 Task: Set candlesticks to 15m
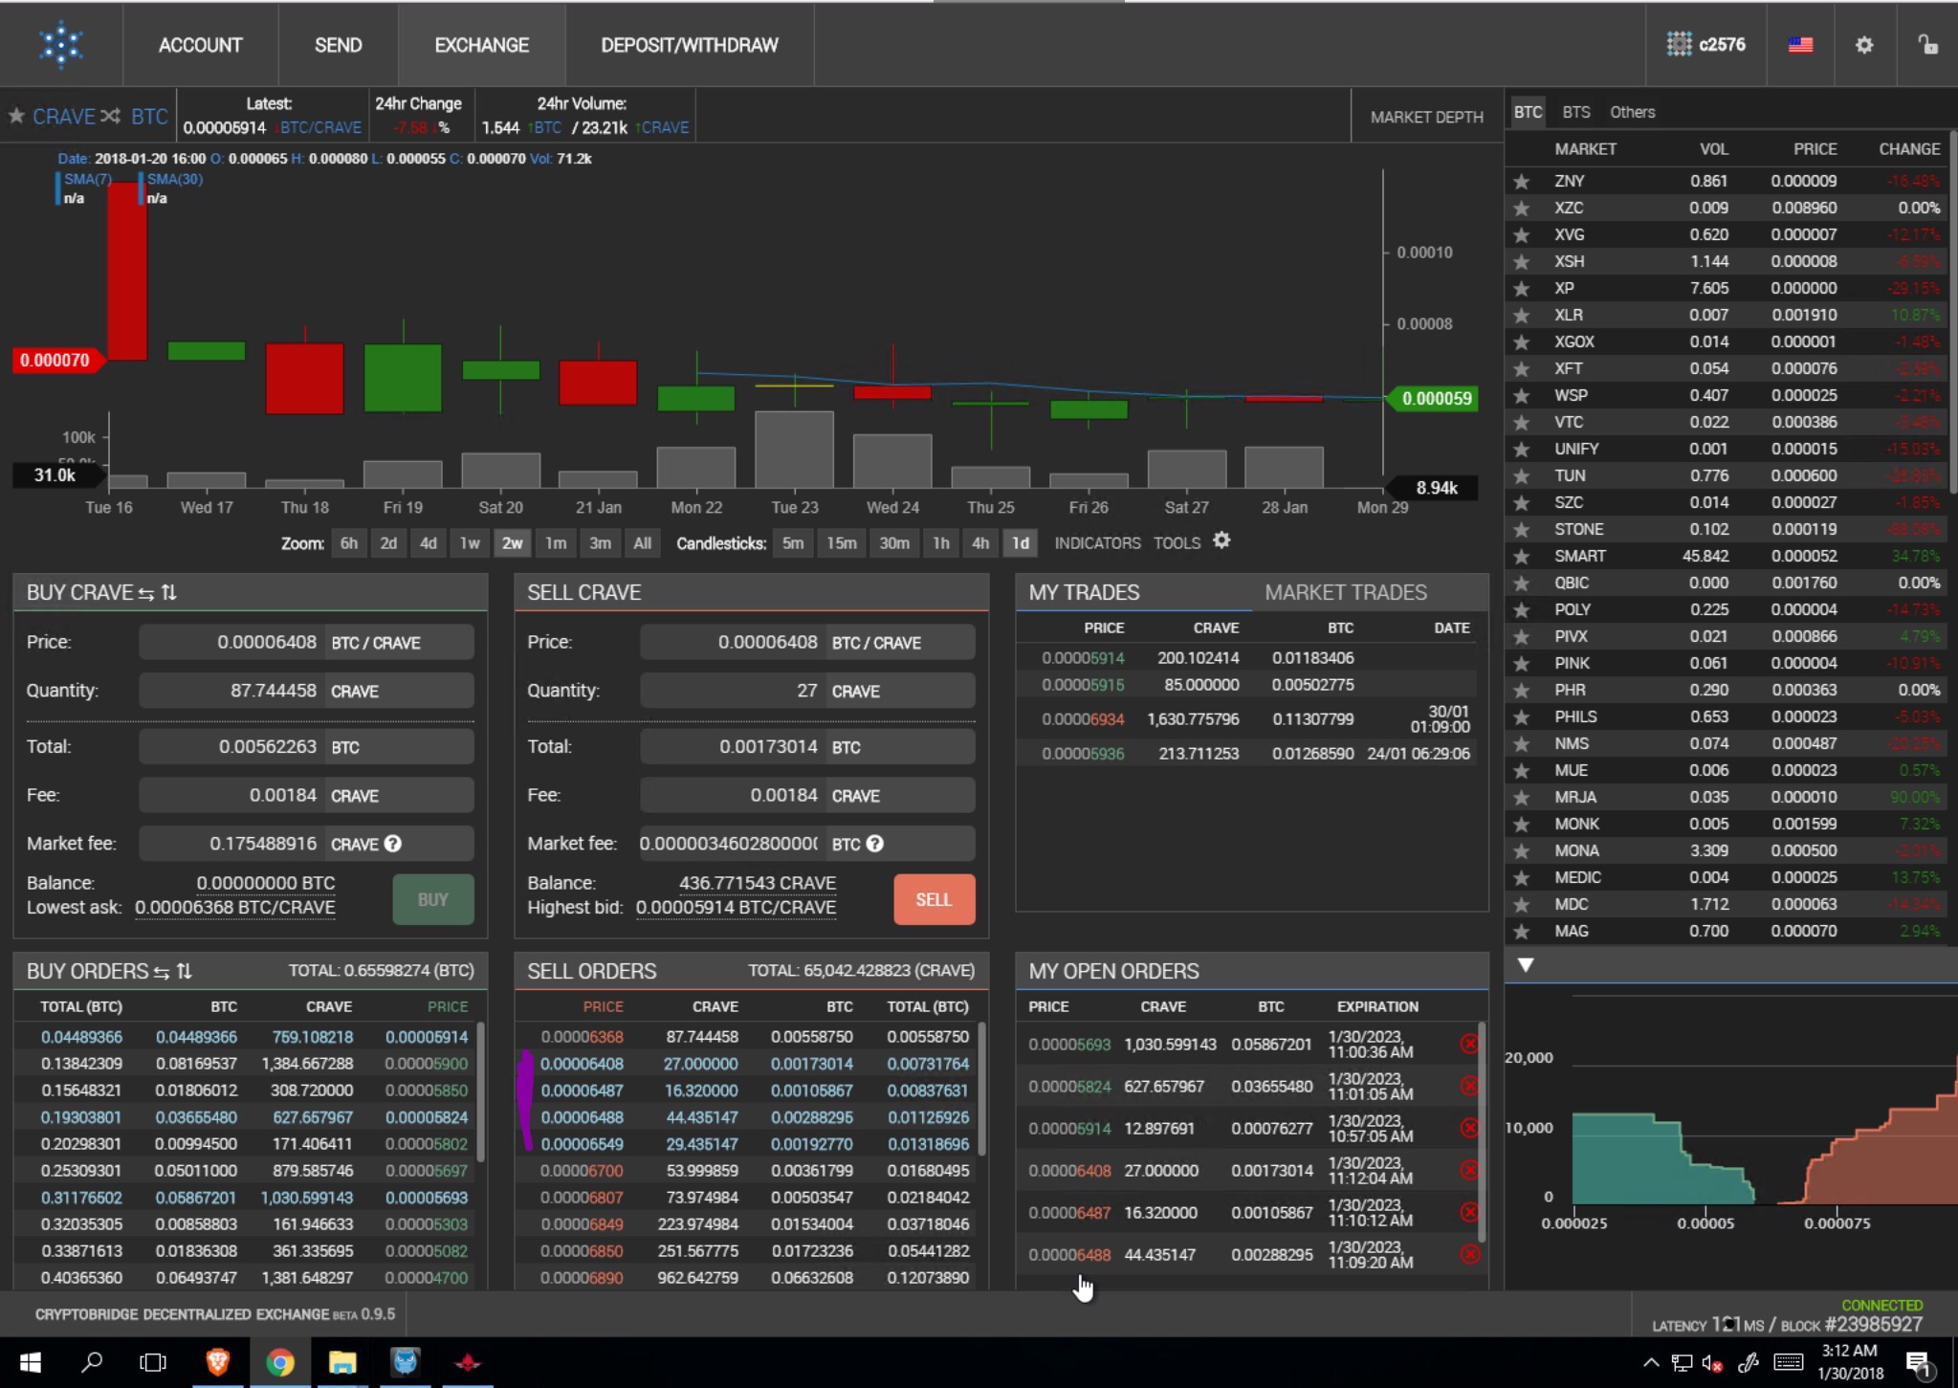(x=842, y=543)
